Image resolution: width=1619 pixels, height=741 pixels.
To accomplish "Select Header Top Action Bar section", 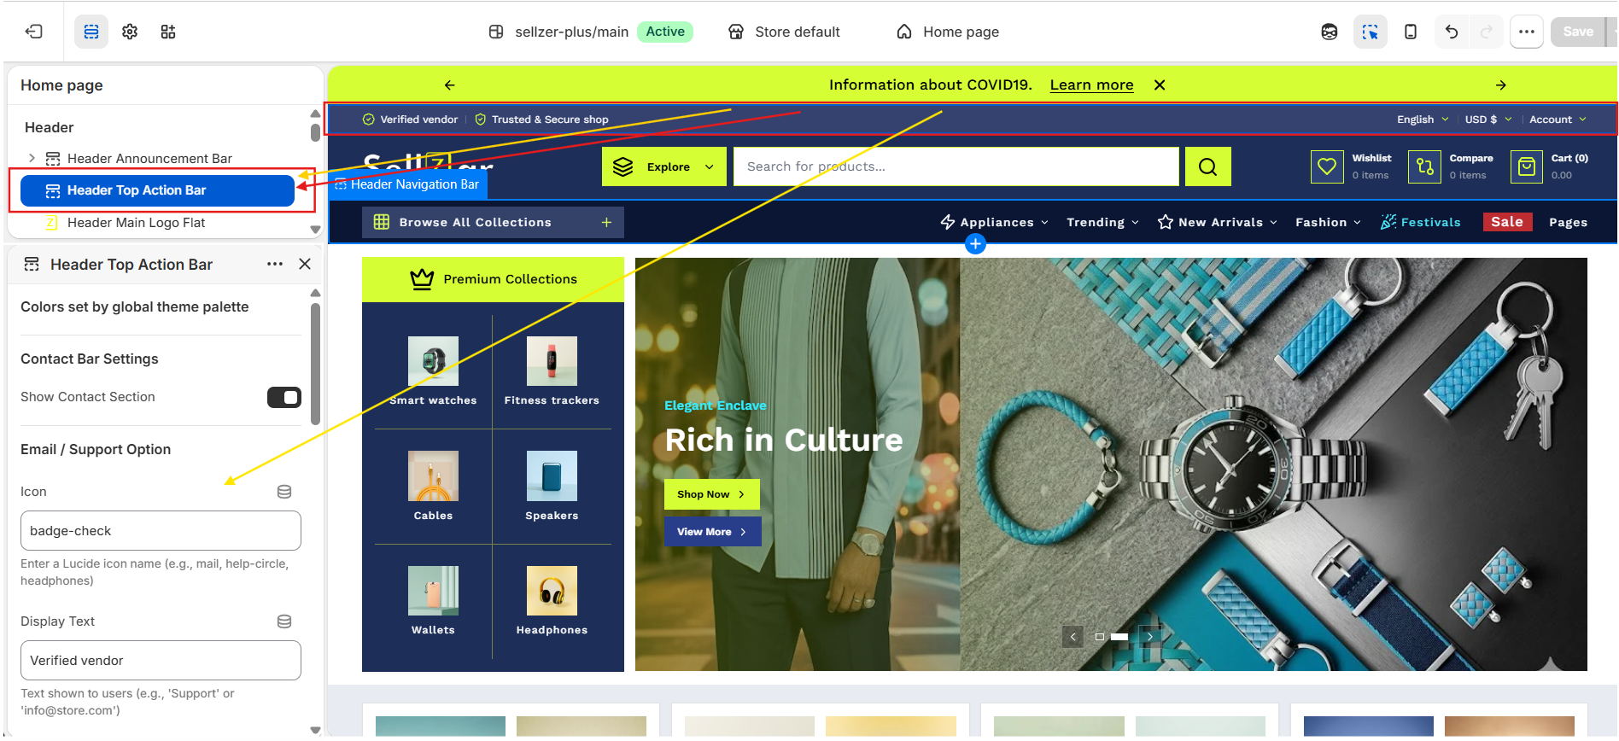I will point(157,190).
